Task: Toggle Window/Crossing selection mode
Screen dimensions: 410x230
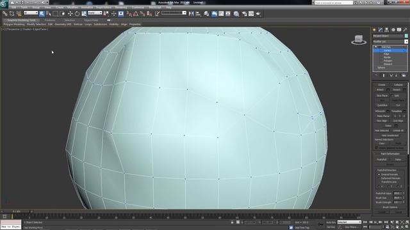Action: 63,13
